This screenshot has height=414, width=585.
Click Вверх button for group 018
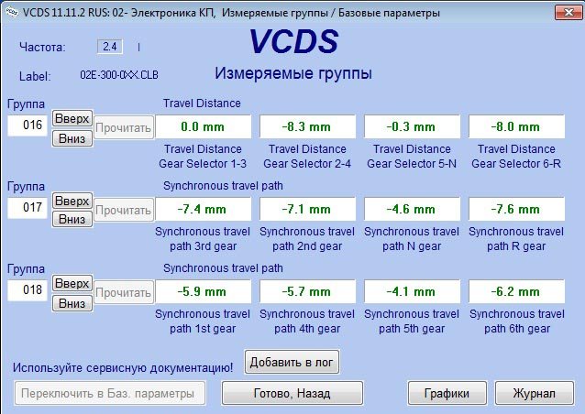72,284
